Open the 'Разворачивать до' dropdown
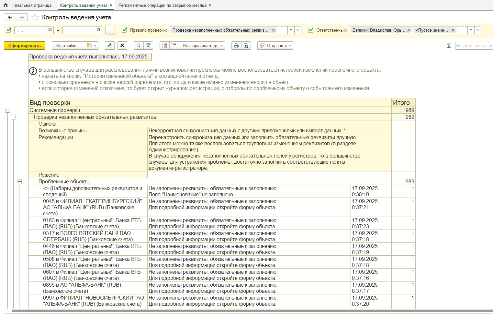The width and height of the screenshot is (493, 317). coord(203,46)
